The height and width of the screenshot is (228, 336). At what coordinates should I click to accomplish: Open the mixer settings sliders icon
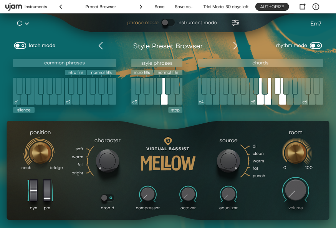[x=235, y=23]
